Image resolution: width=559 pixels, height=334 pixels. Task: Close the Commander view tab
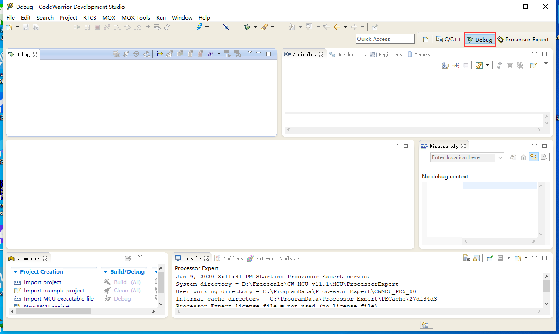click(x=45, y=258)
